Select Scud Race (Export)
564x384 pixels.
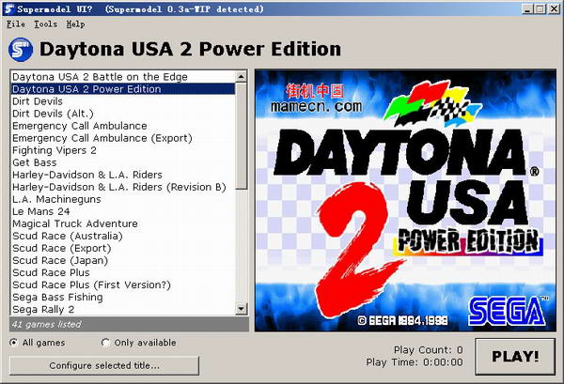[123, 248]
